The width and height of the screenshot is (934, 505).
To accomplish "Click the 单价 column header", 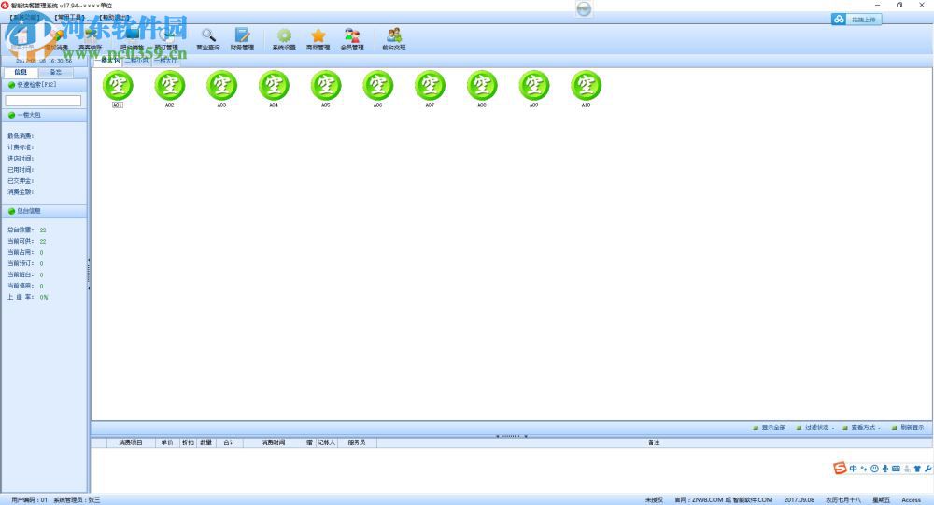I will coord(167,442).
